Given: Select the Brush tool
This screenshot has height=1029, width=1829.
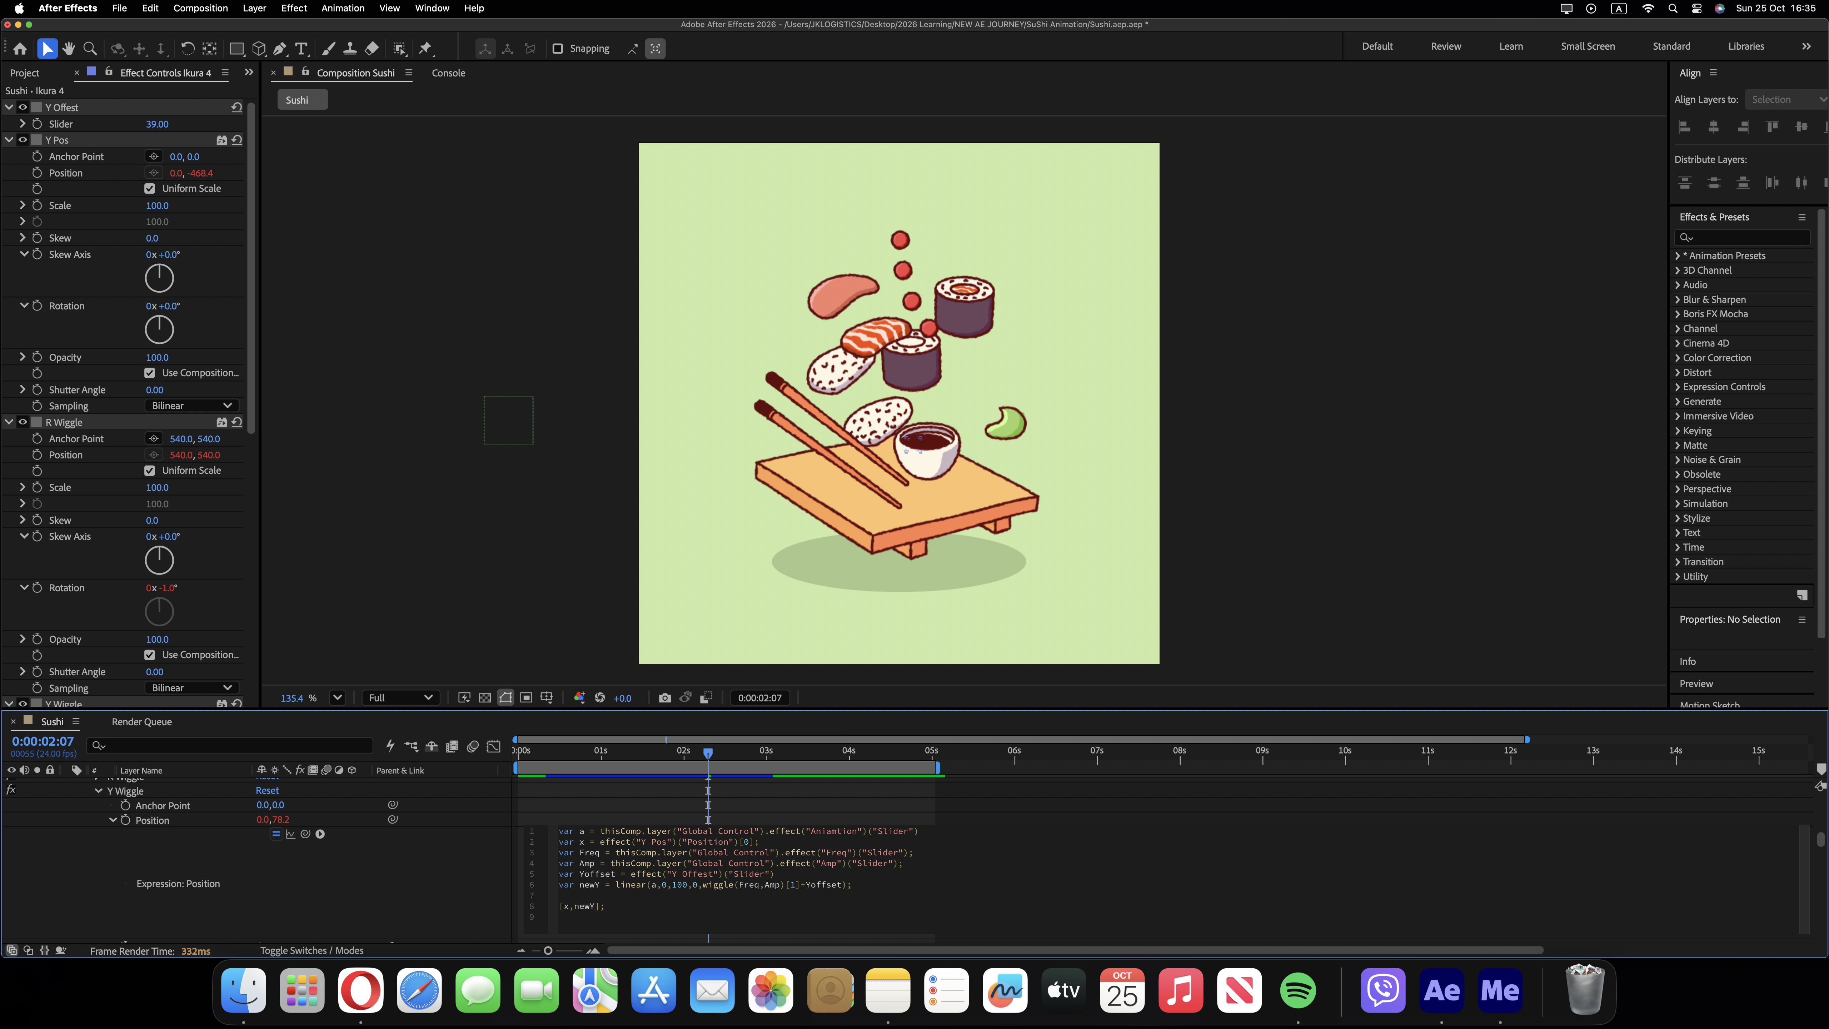Looking at the screenshot, I should (x=328, y=48).
